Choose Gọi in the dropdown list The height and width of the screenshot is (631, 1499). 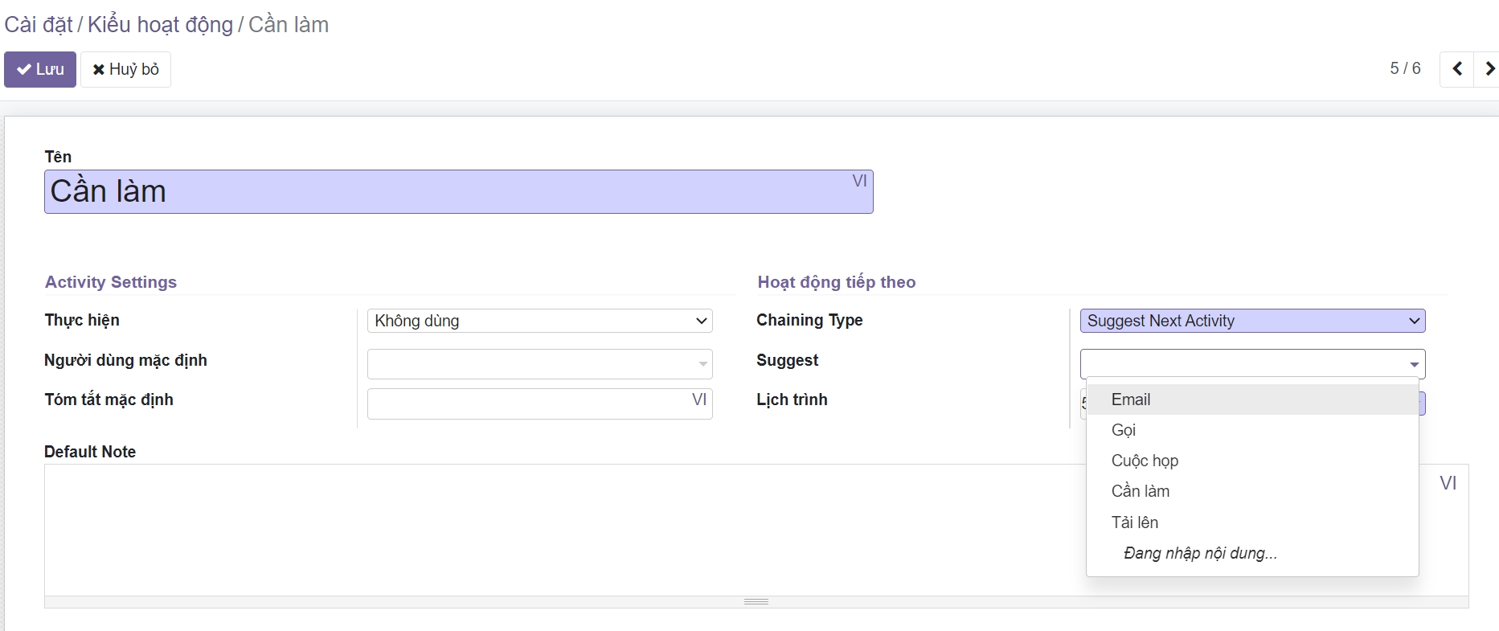pyautogui.click(x=1124, y=430)
